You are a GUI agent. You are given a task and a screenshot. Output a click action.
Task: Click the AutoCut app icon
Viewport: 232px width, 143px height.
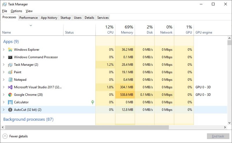pyautogui.click(x=10, y=110)
